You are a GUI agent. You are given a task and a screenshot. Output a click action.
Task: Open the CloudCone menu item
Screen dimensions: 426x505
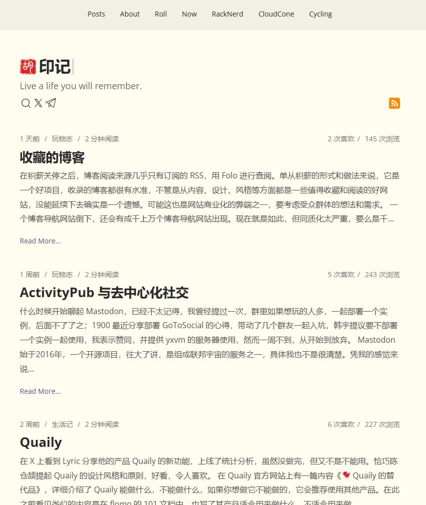click(276, 14)
